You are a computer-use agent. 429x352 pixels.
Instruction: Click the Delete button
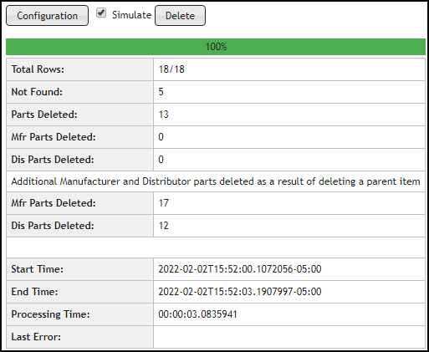(180, 16)
